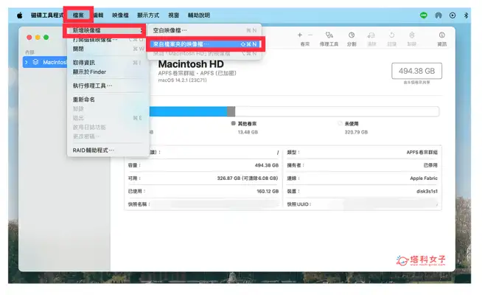Click the 320.79 GB unused value

[356, 132]
